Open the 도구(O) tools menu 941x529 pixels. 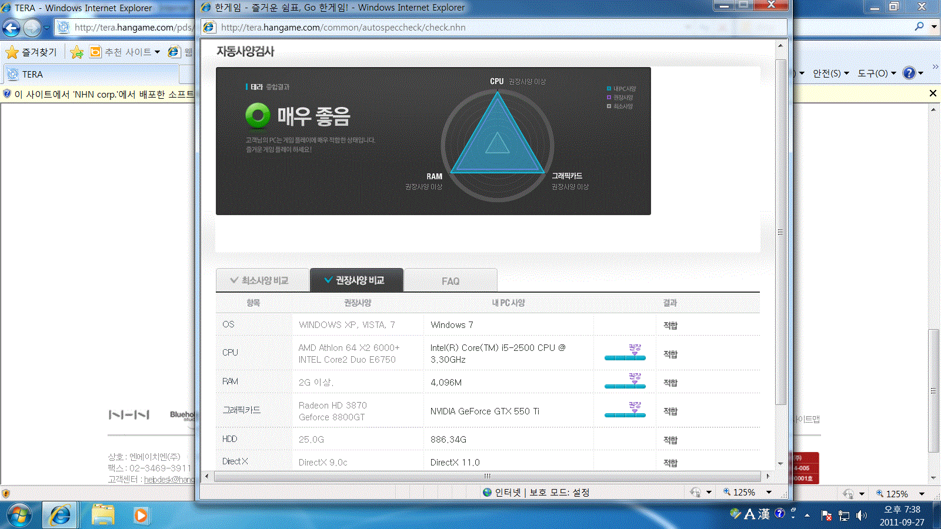[877, 73]
